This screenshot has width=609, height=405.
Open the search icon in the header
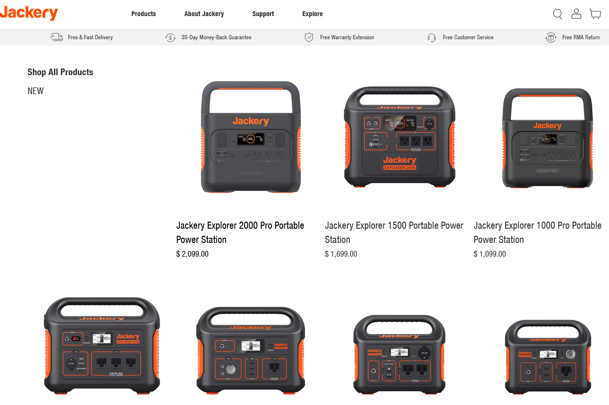tap(558, 14)
